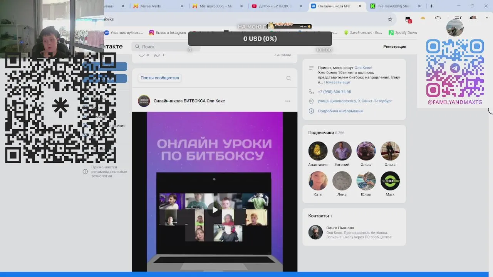Open the browser extension with red badge
Viewport: 493px width, 277px height.
408,19
